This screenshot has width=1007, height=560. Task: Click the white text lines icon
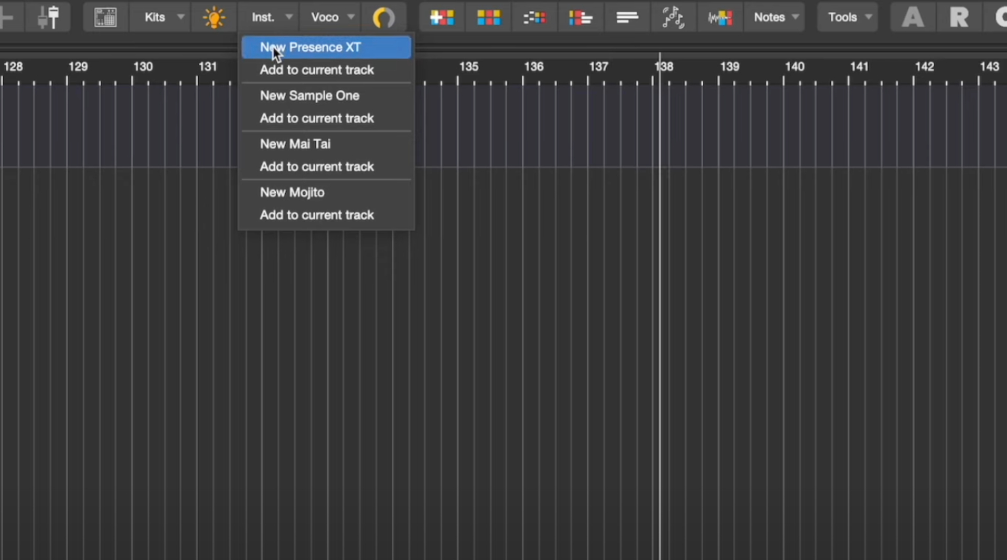point(627,17)
